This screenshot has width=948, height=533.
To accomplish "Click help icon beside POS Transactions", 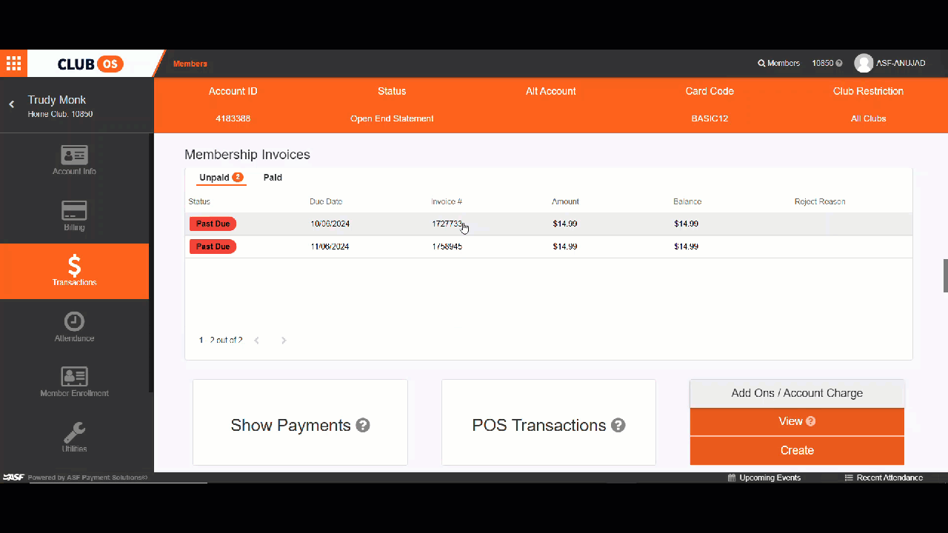I will (618, 425).
